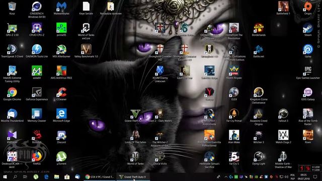The width and height of the screenshot is (322, 181).
Task: Open Valley Benchmark 1.0 shortcut
Action: coord(86,51)
